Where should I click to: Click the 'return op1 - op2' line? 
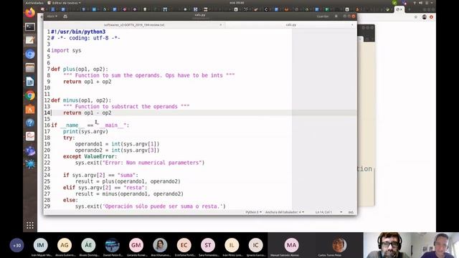[x=87, y=113]
